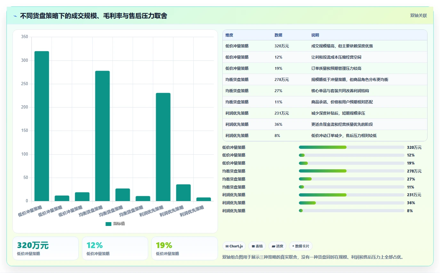
Task: Click the chart bar reaching about 231
Action: (x=163, y=147)
